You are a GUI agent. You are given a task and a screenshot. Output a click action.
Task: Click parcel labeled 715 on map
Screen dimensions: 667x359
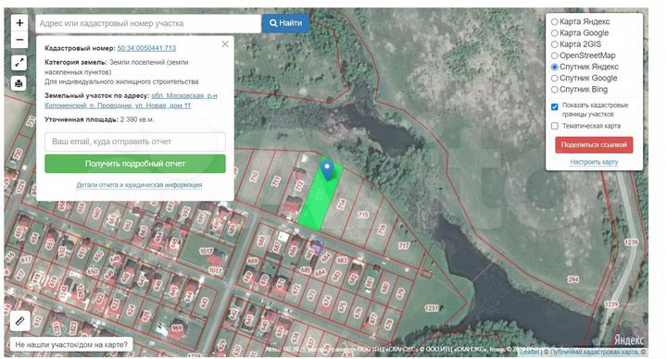tap(363, 215)
